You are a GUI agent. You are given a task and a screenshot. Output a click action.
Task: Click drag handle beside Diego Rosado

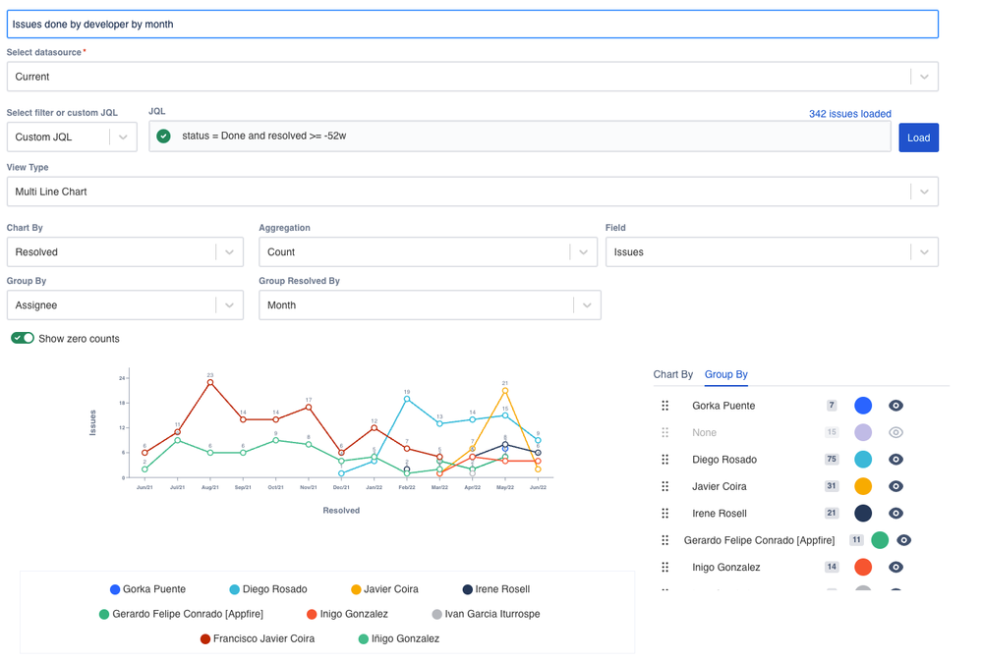click(x=665, y=460)
